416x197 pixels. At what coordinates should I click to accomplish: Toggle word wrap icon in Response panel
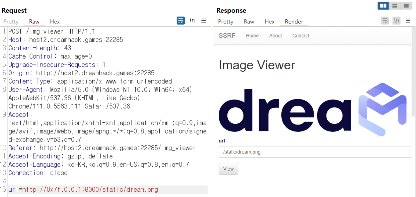(x=385, y=21)
